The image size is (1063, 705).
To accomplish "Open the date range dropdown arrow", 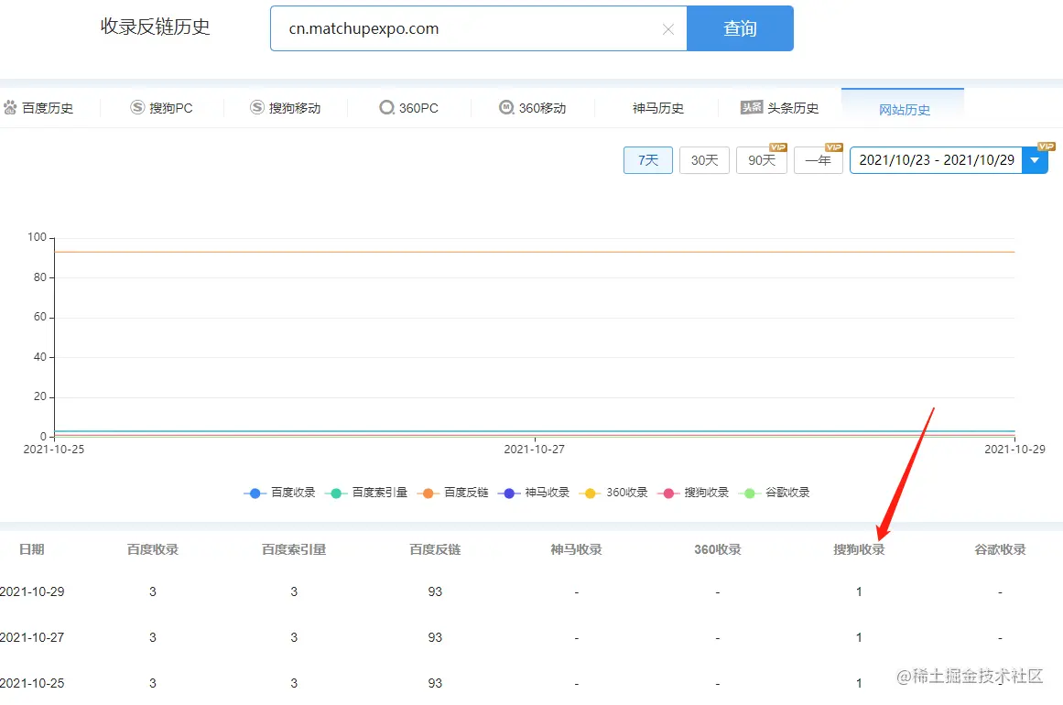I will pyautogui.click(x=1036, y=160).
